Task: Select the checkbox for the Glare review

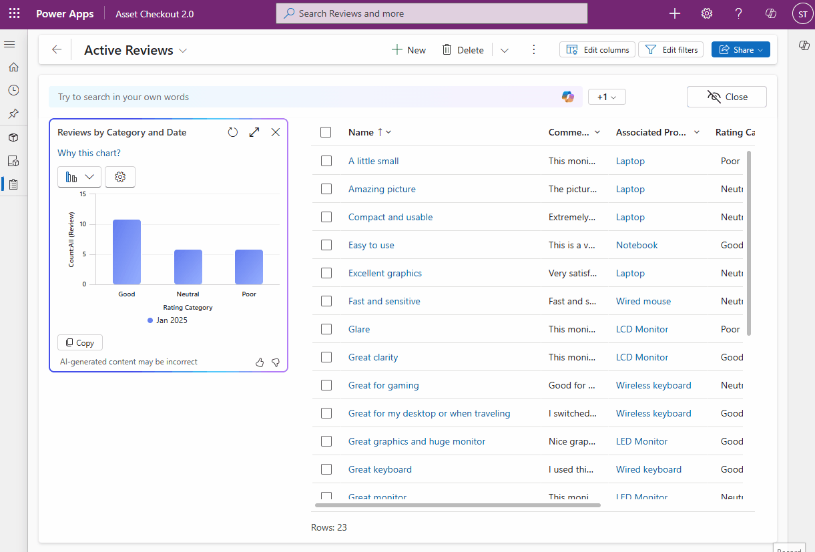Action: tap(326, 328)
